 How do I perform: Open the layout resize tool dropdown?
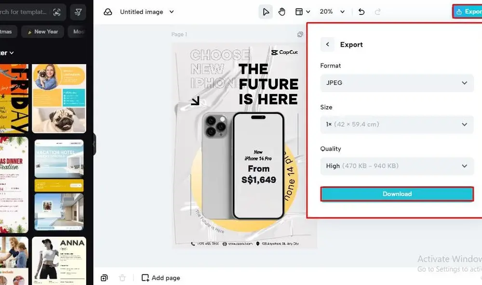coord(303,12)
